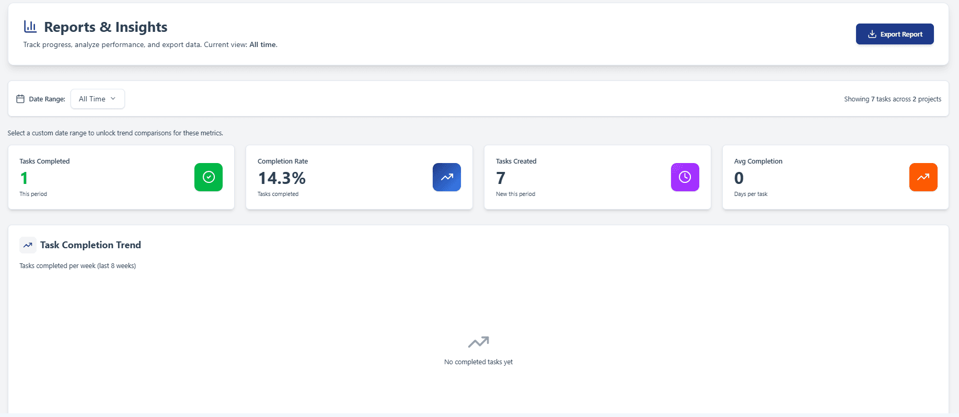This screenshot has height=417, width=959.
Task: Expand the date range picker to choose custom dates
Action: 97,98
